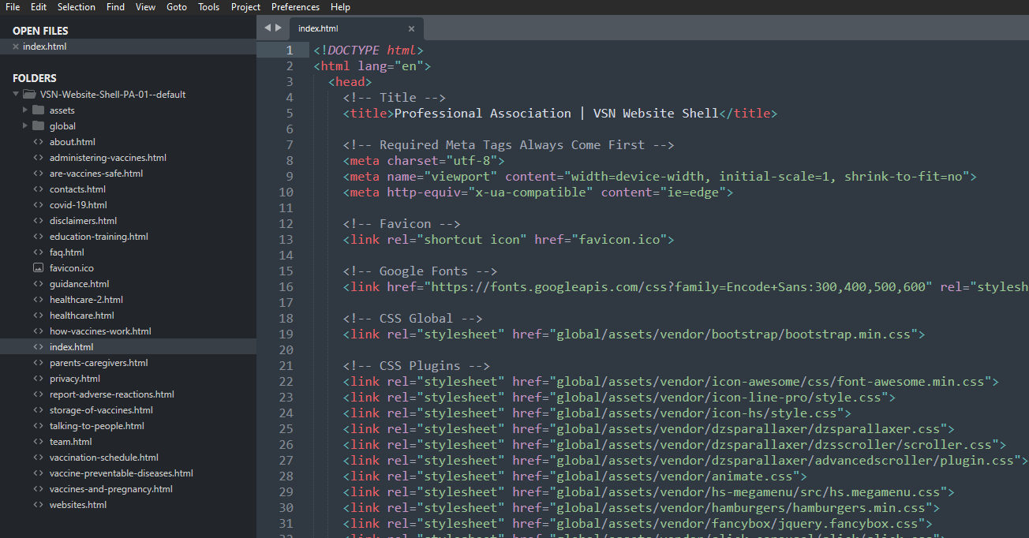Click the assets folder icon
The image size is (1029, 538).
(38, 110)
